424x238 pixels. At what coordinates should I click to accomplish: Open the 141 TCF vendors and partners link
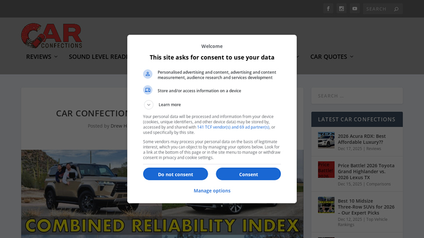pos(233,127)
